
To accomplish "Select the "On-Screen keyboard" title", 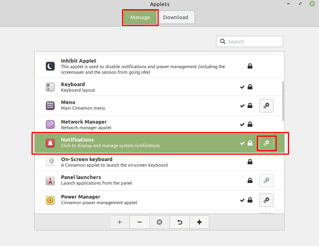I will [87, 159].
